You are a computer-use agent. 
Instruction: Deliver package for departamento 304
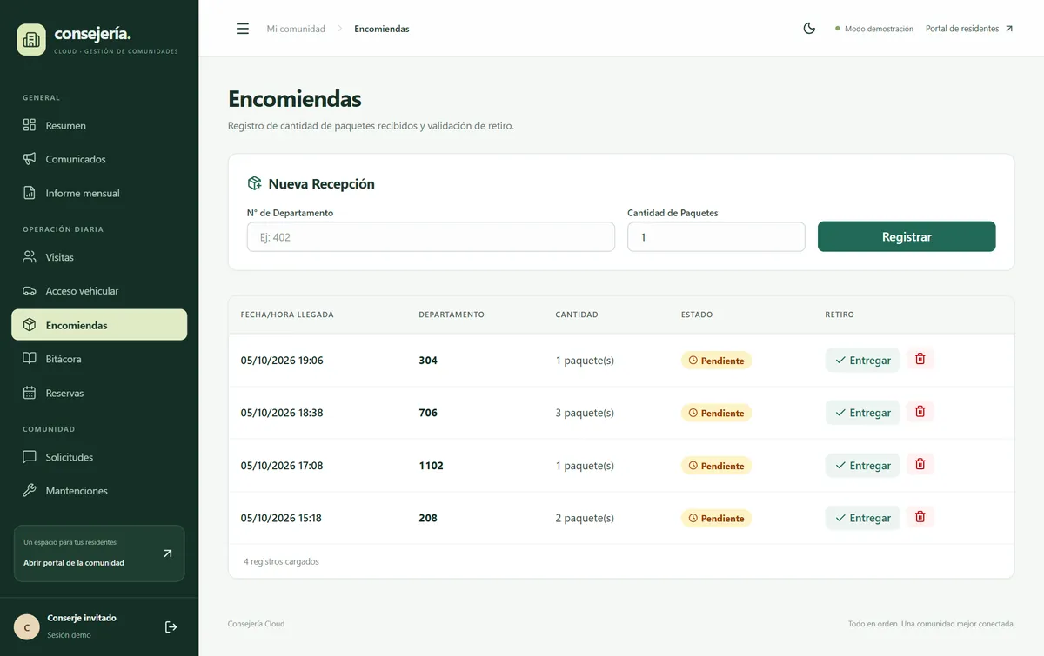(862, 360)
